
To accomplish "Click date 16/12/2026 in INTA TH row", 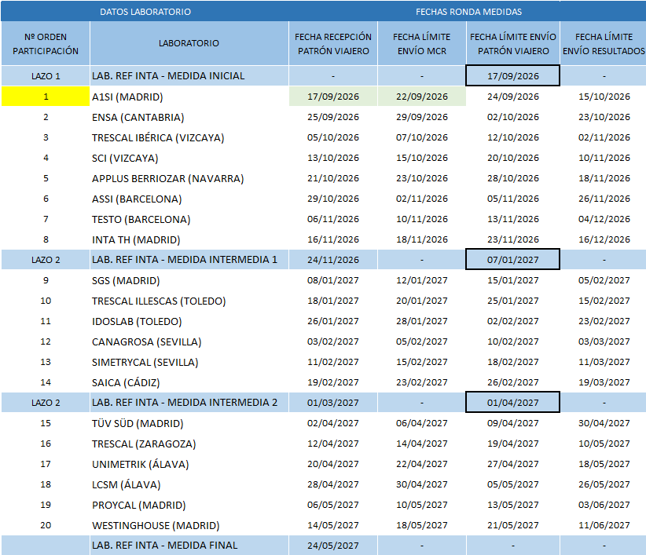I will (604, 239).
